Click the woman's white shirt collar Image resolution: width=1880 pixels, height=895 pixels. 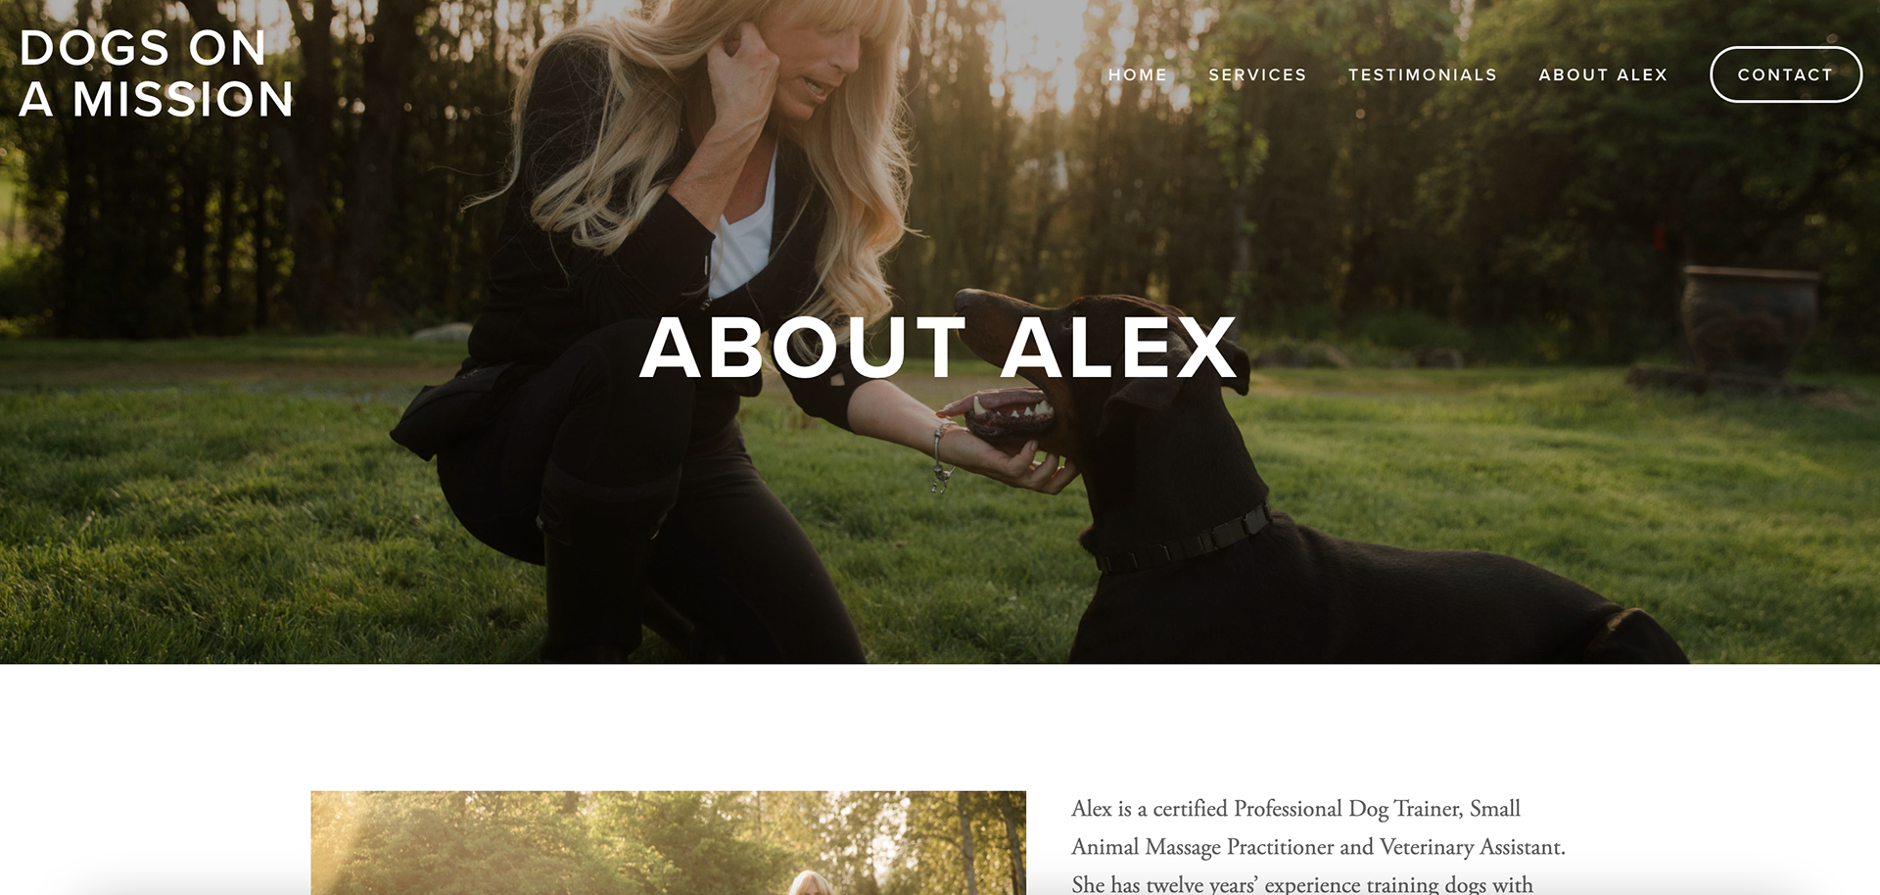[x=744, y=235]
